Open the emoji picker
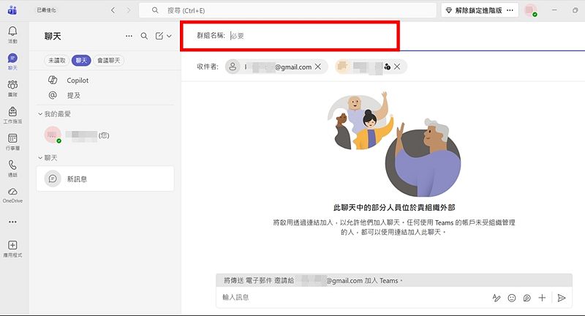The height and width of the screenshot is (316, 585). [512, 298]
